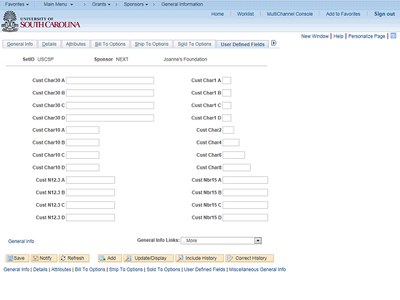Open the Worklist link

245,14
